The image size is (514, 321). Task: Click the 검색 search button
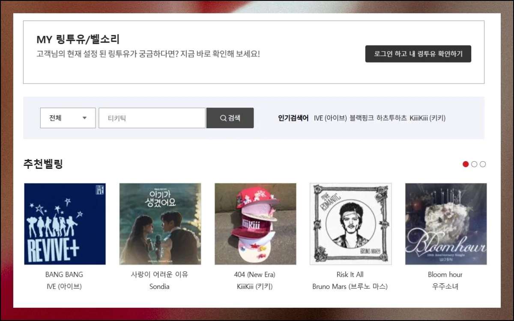point(230,118)
